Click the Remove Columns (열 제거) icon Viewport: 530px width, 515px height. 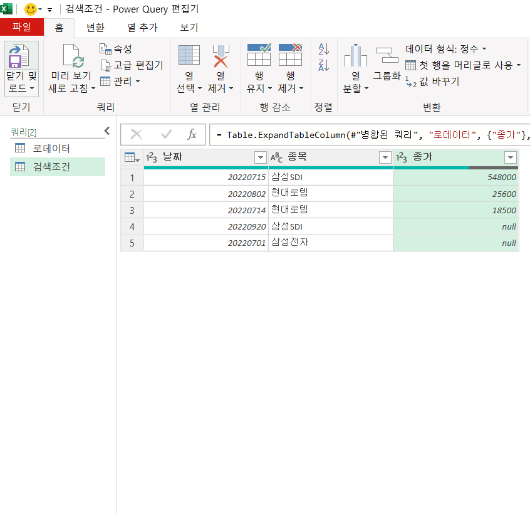221,56
